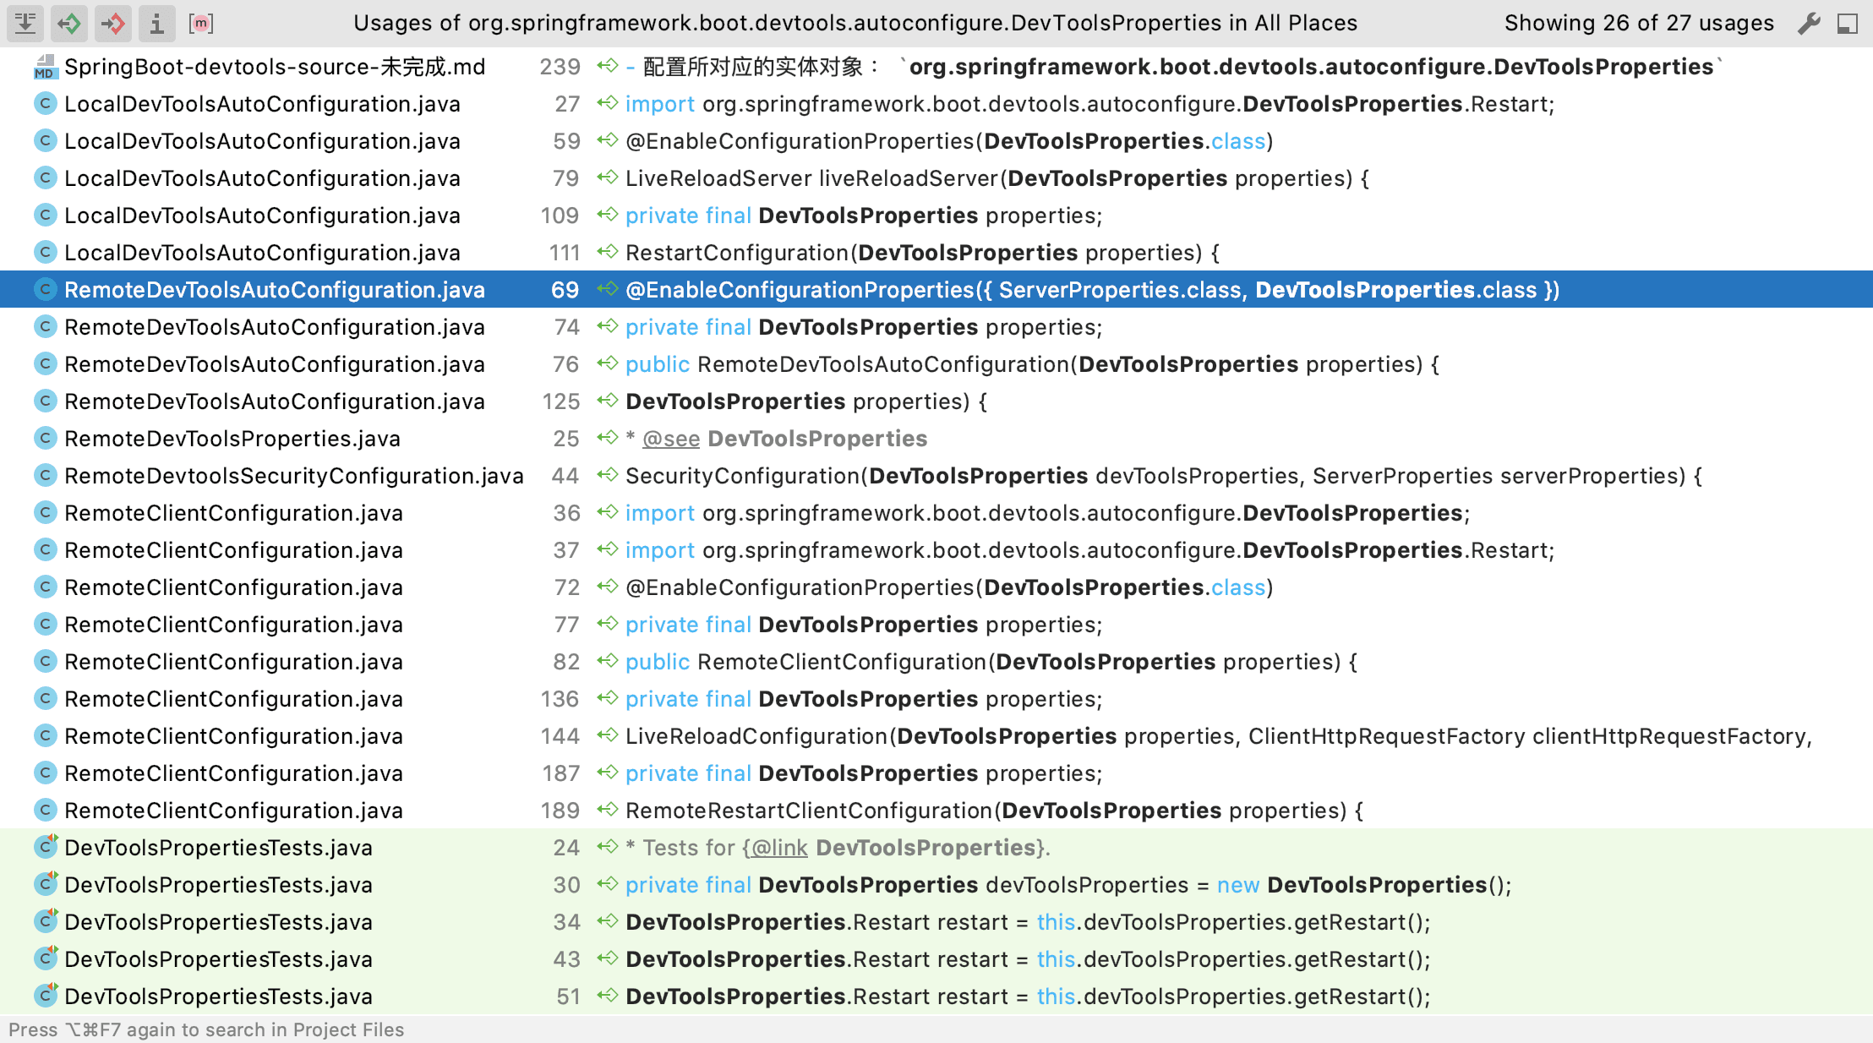This screenshot has width=1873, height=1043.
Task: Open usages in Find tool window
Action: (1848, 23)
